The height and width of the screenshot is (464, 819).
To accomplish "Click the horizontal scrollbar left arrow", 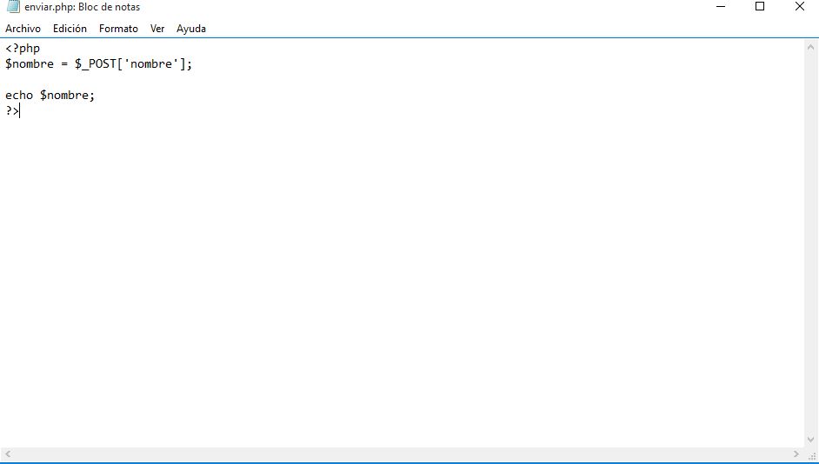I will click(x=8, y=454).
